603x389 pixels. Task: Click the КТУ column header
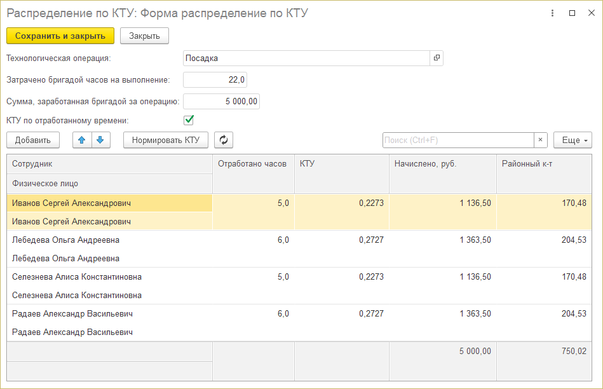[x=342, y=174]
